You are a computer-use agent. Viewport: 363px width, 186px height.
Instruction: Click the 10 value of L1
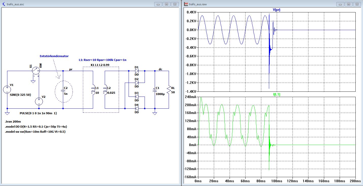pos(97,93)
